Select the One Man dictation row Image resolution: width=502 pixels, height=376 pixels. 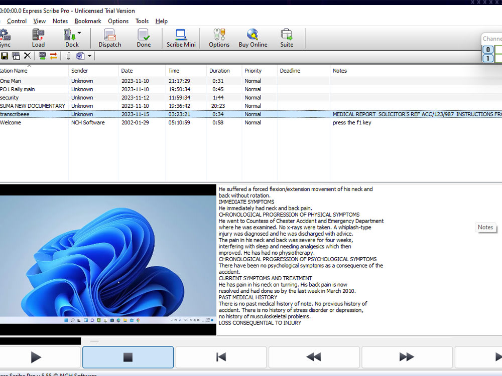click(251, 81)
